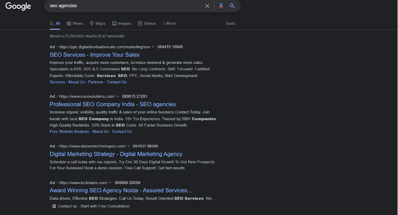Switch to the News tab
398x215 pixels.
click(x=75, y=23)
